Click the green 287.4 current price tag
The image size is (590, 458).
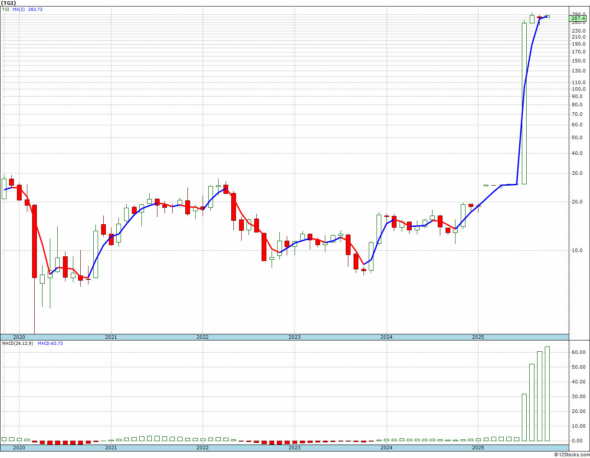(x=578, y=19)
